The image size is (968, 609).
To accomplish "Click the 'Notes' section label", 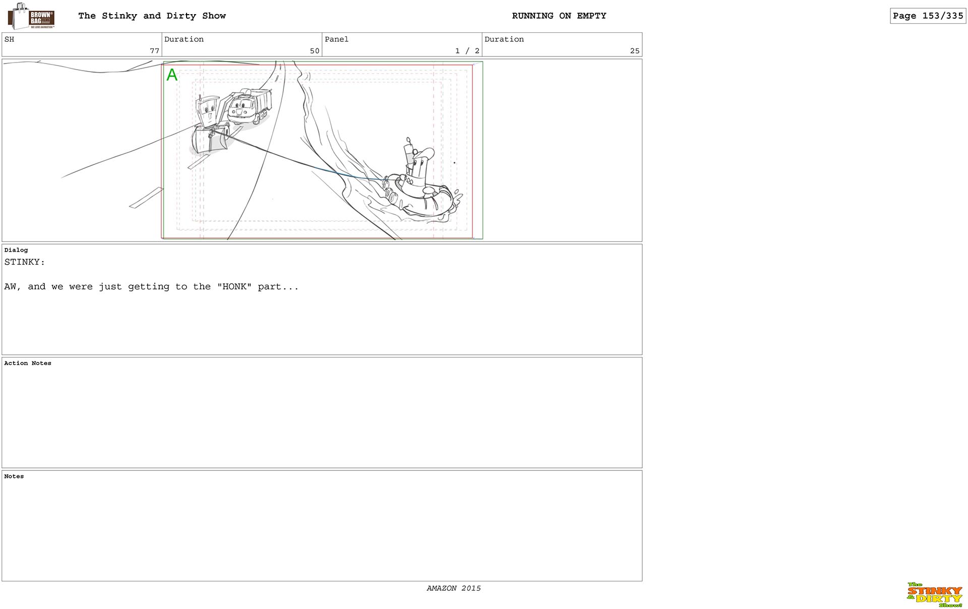I will pyautogui.click(x=14, y=476).
